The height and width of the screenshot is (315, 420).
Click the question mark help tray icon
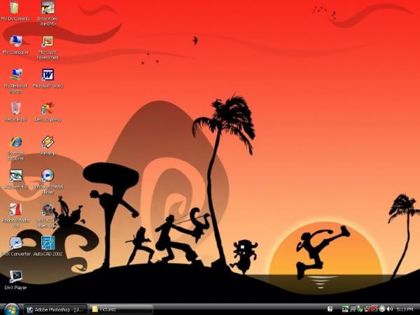click(x=330, y=309)
